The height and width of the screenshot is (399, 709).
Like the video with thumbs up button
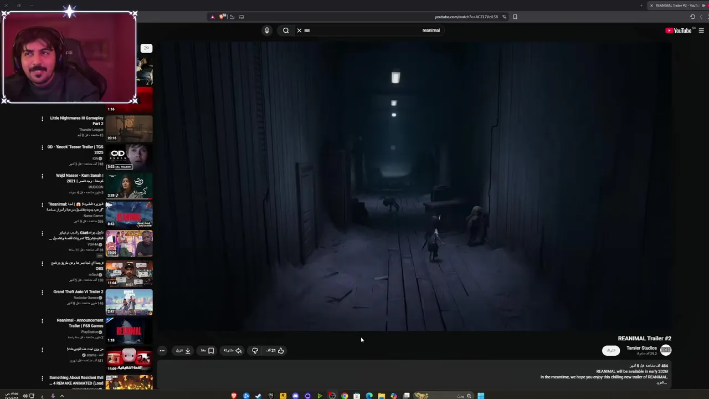[x=275, y=350]
